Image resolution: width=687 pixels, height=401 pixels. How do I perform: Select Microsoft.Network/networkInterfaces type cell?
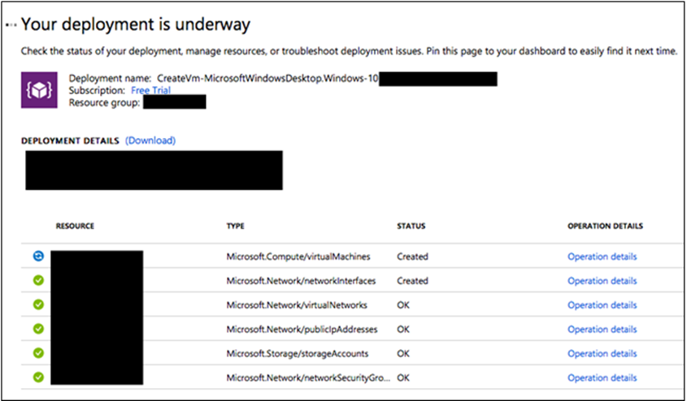[x=301, y=281]
